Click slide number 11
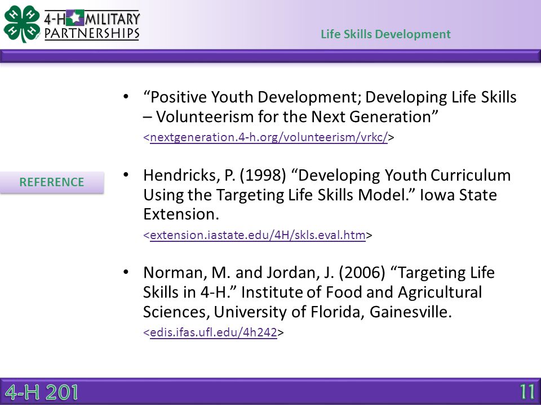 [x=527, y=392]
